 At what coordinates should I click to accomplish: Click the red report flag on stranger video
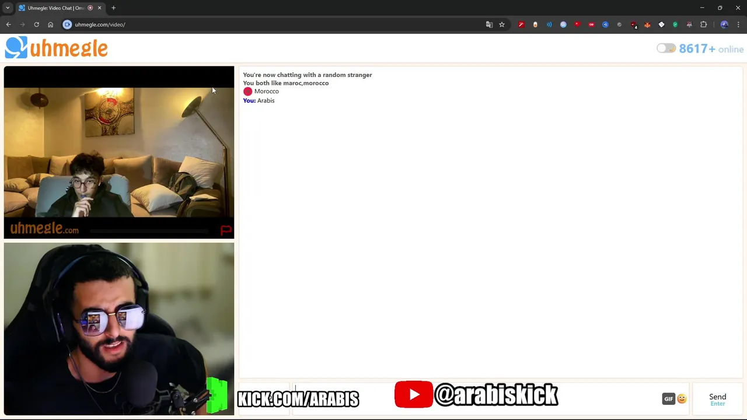[226, 230]
